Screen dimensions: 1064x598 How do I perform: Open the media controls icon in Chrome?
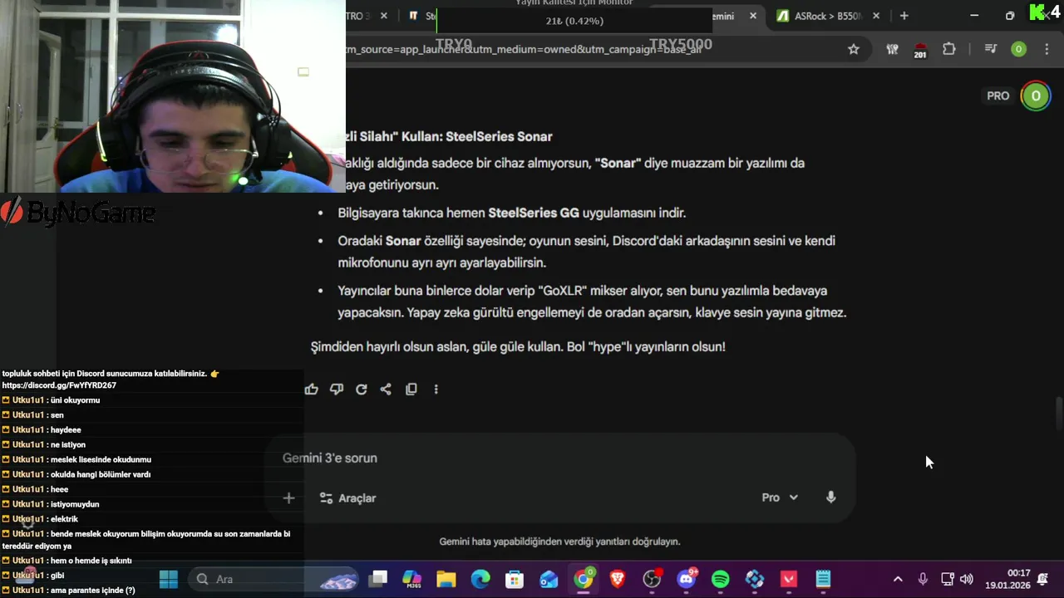click(x=990, y=49)
